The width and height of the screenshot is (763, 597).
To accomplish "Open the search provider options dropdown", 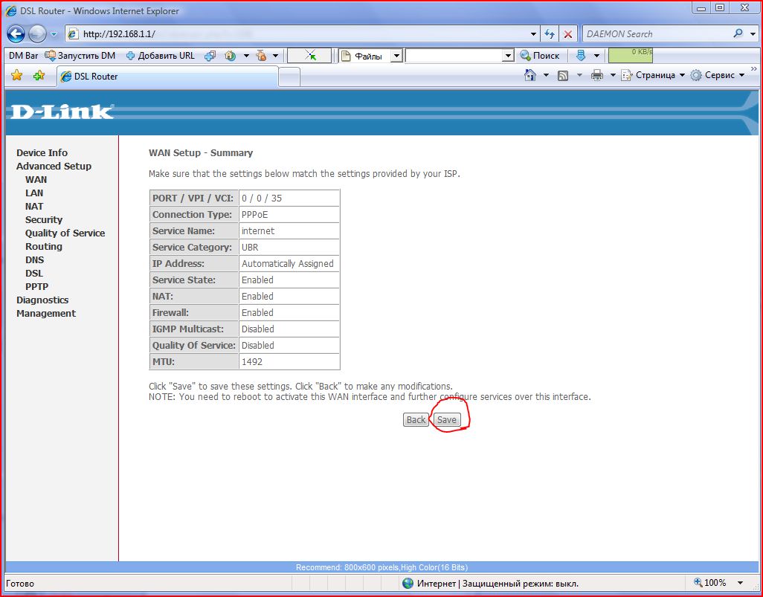I will coord(753,34).
